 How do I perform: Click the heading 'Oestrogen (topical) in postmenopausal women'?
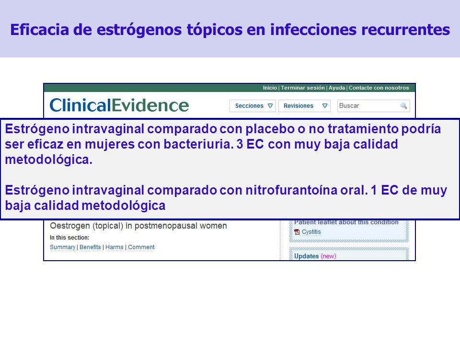click(138, 226)
